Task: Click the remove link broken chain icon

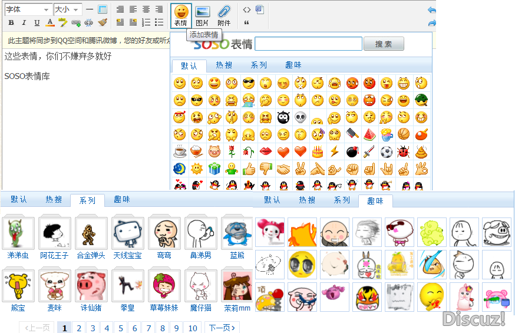Action: coord(88,22)
